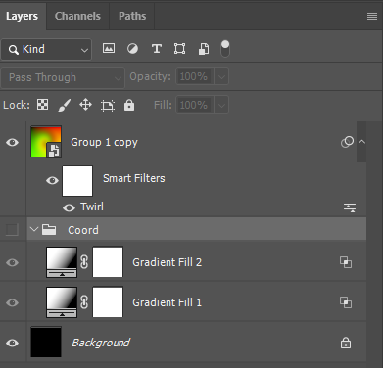
Task: Open the Kind filter dropdown
Action: pos(46,49)
